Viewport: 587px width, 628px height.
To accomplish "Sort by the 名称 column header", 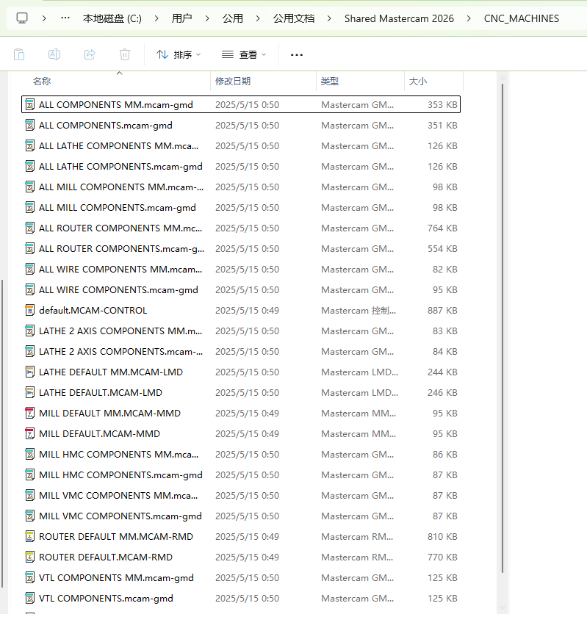I will click(x=42, y=82).
